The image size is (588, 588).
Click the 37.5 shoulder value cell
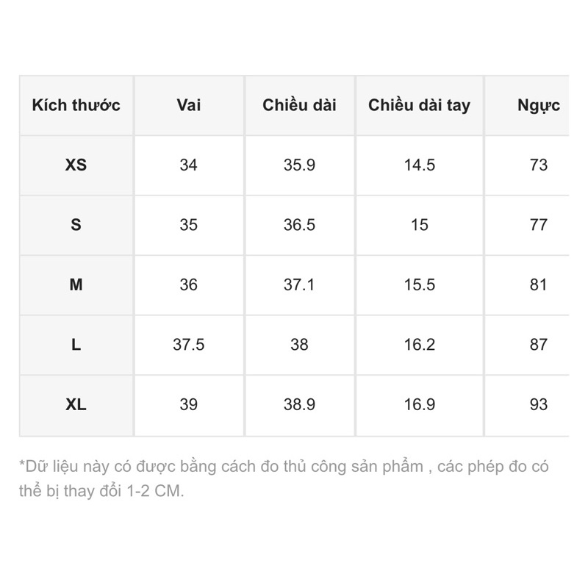pyautogui.click(x=189, y=345)
